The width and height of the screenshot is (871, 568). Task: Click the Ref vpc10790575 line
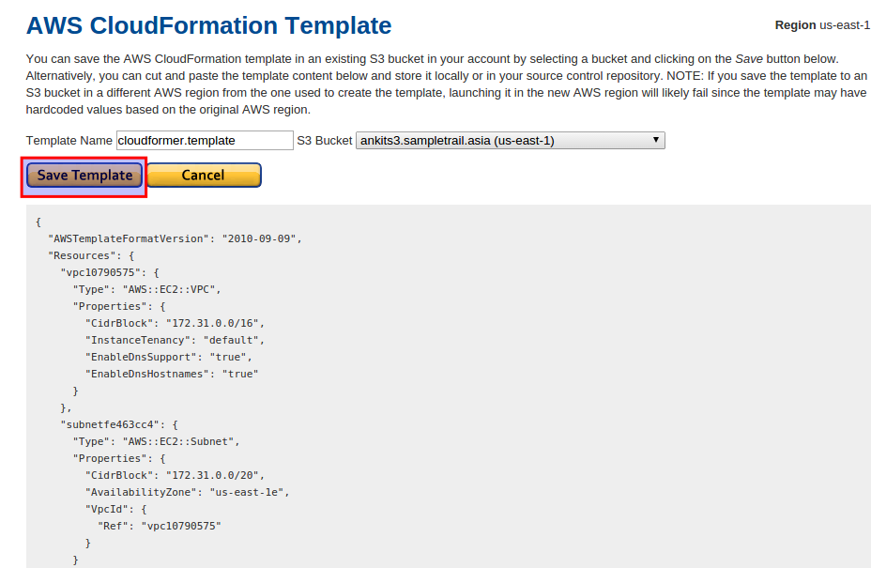point(160,527)
